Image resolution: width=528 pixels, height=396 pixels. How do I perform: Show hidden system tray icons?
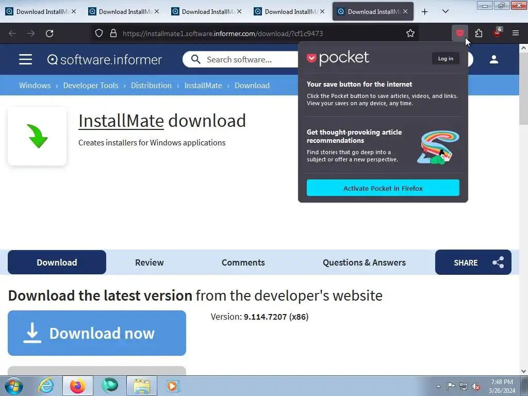tap(438, 386)
